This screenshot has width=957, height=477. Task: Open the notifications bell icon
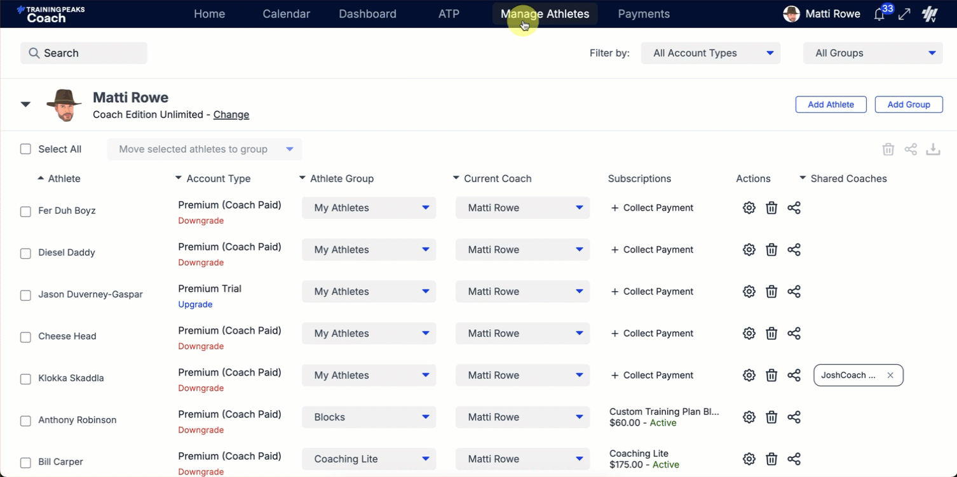click(x=879, y=15)
